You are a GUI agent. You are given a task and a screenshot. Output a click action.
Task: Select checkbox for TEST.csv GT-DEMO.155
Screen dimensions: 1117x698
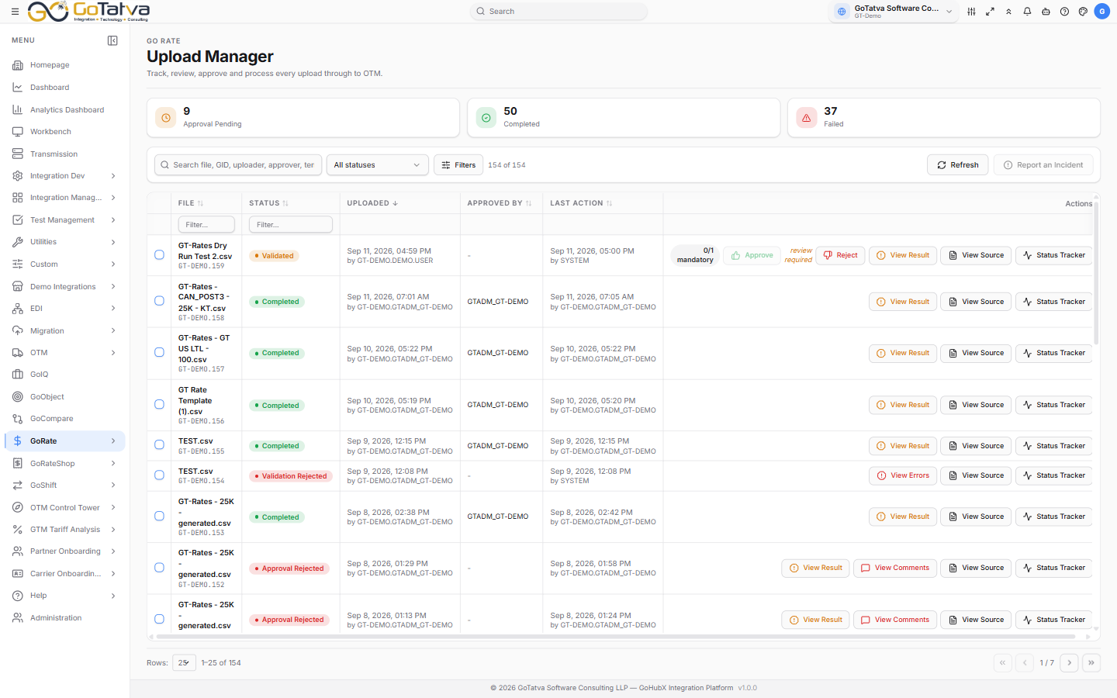click(x=159, y=445)
